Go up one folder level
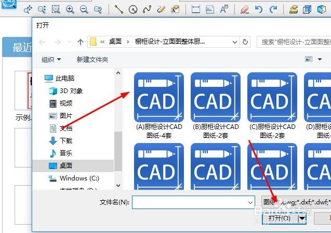This screenshot has width=331, height=233. pos(80,42)
